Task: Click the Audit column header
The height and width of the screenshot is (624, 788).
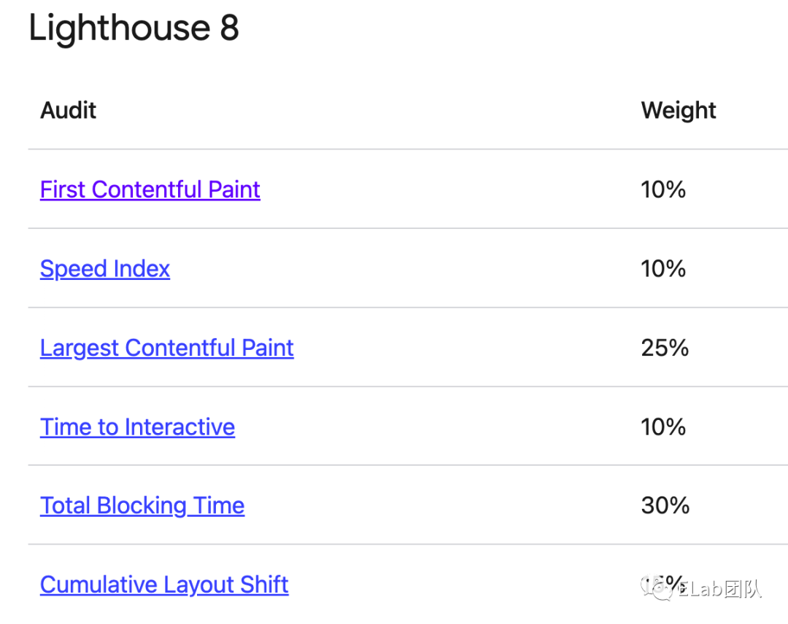Action: click(69, 111)
